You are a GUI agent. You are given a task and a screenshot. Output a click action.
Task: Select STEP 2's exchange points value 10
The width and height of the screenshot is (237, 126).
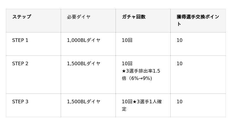click(x=180, y=64)
